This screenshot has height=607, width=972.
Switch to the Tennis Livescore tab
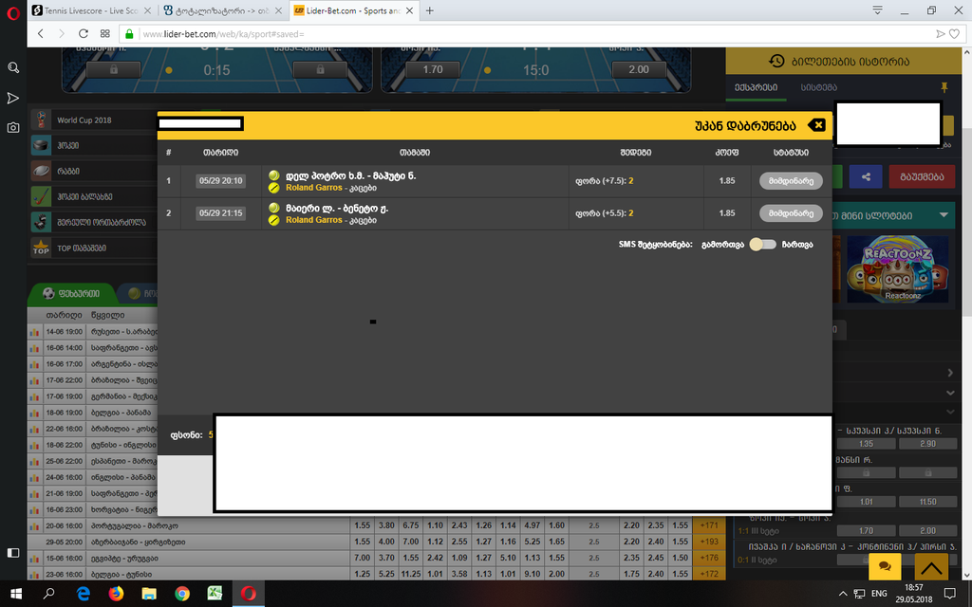(x=91, y=10)
